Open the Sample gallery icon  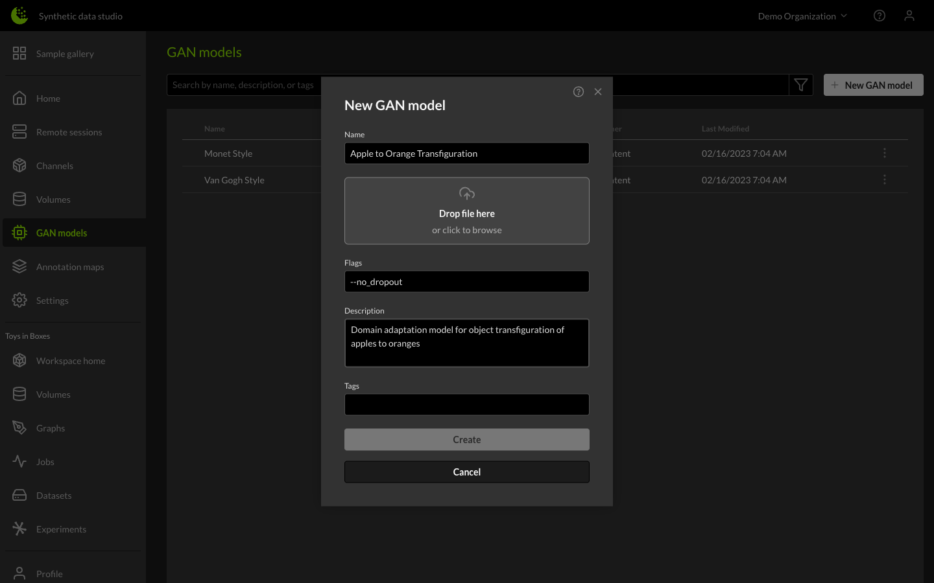[x=19, y=53]
